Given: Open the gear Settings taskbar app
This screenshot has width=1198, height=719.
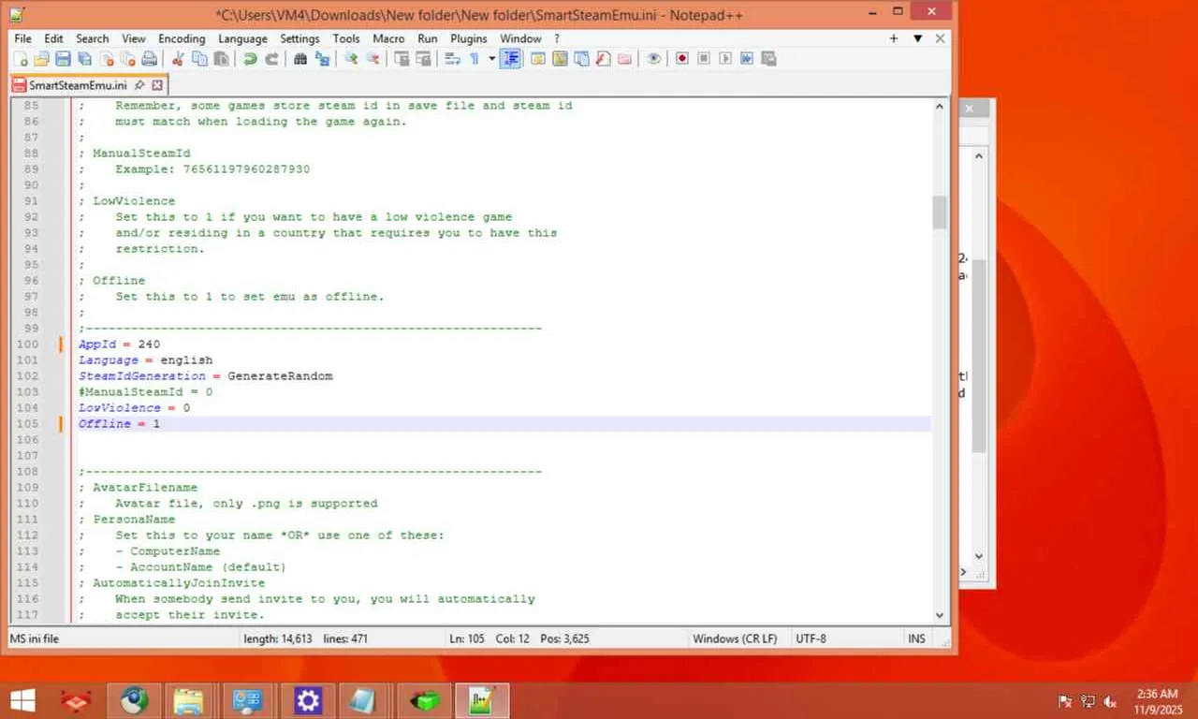Looking at the screenshot, I should [308, 700].
